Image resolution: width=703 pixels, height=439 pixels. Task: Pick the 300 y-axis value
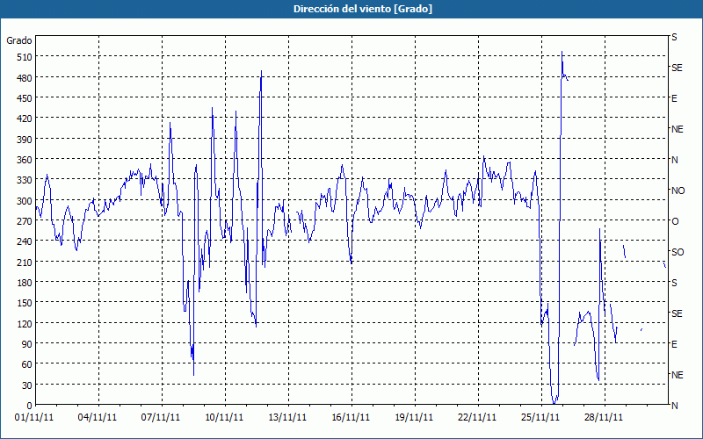click(x=25, y=201)
